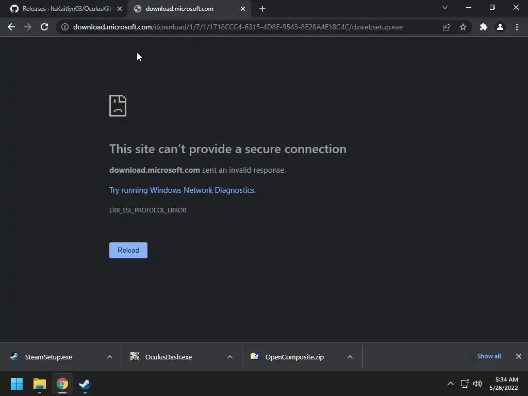The width and height of the screenshot is (528, 396).
Task: Open the Chrome profile icon
Action: 500,27
